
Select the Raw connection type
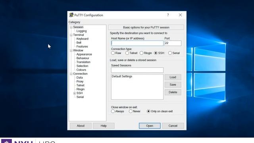click(x=113, y=53)
